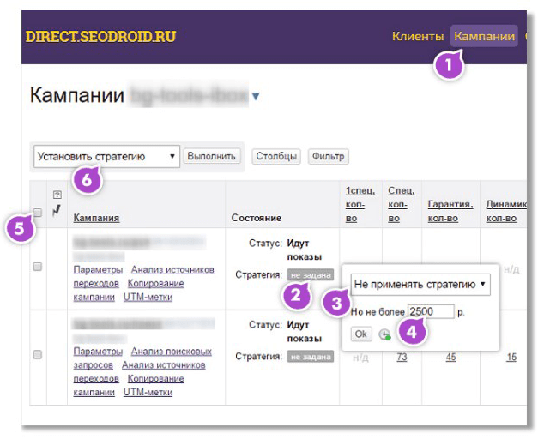Open the value 73 in second row
Viewport: 544px width, 439px height.
pos(402,357)
